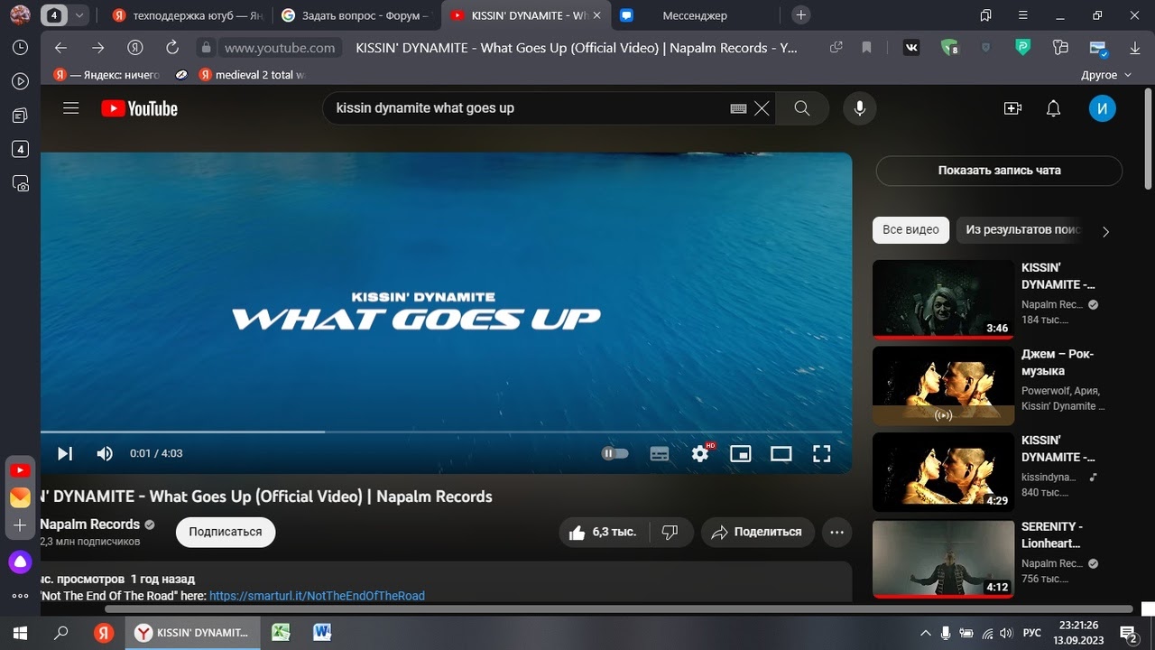Screen dimensions: 1155x650
Task: Go back in browser history
Action: click(60, 48)
